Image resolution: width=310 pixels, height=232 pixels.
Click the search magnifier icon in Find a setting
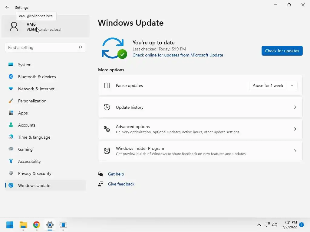click(x=80, y=47)
